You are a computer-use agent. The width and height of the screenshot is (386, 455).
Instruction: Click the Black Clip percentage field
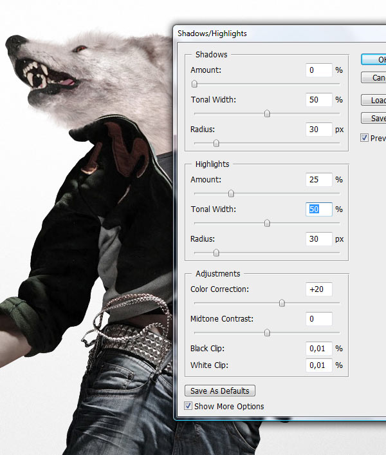[x=319, y=349]
